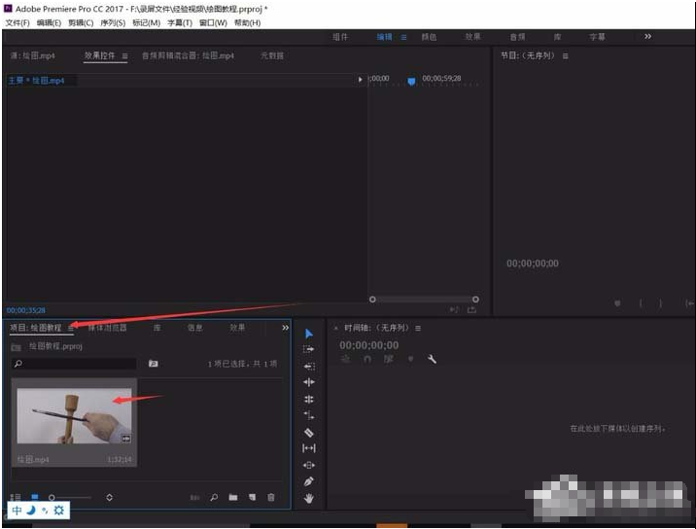Open the 项目 panel hamburger menu

coord(71,329)
